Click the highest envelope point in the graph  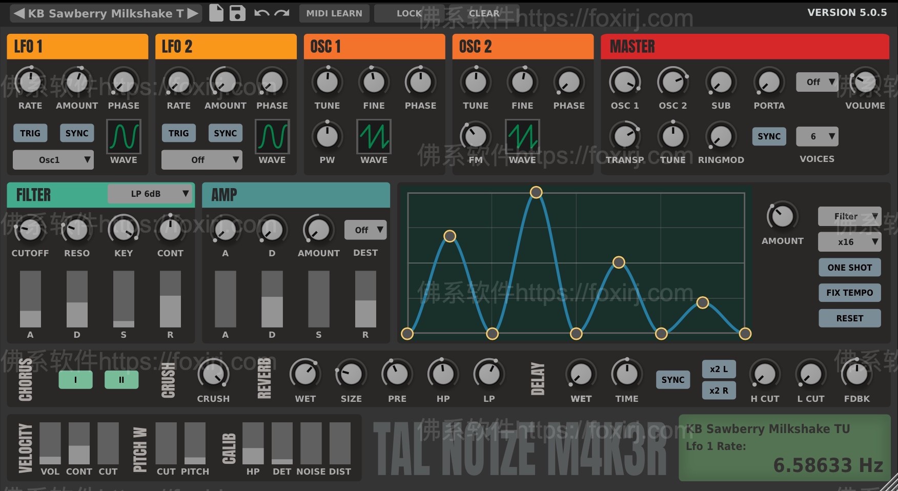(536, 192)
